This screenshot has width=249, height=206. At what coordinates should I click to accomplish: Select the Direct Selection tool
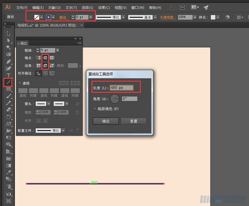(x=9, y=40)
